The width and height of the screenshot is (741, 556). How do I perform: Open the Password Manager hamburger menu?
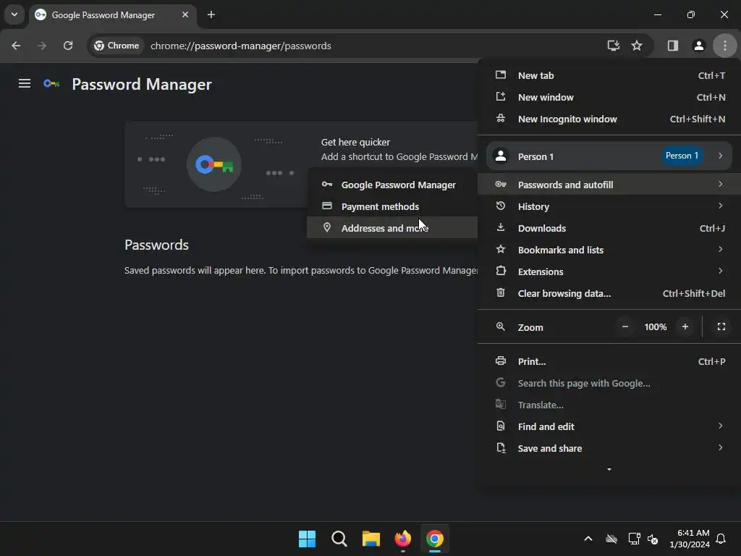[25, 84]
